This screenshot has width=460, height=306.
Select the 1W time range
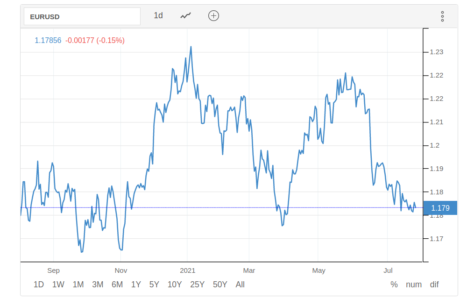[x=58, y=285]
